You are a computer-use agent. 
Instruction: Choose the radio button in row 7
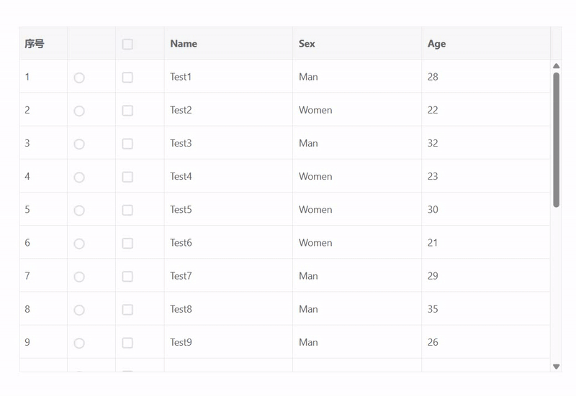(x=79, y=277)
